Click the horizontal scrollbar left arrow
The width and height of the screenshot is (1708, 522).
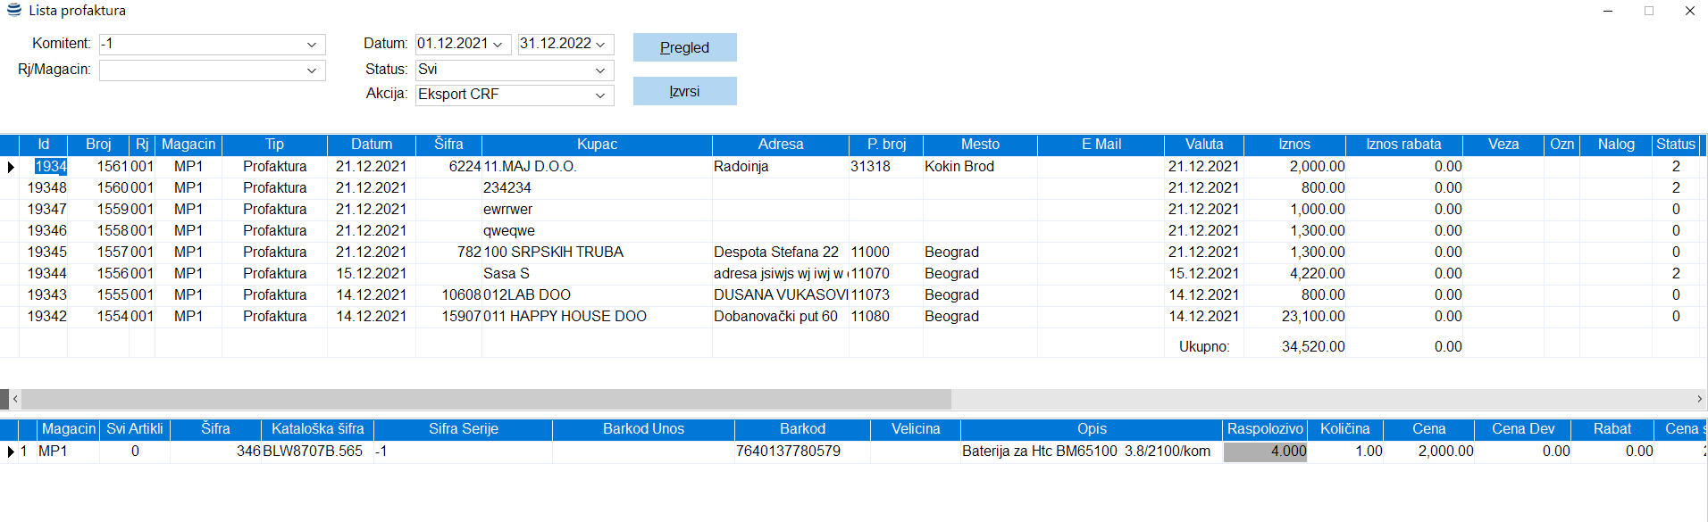(x=15, y=399)
